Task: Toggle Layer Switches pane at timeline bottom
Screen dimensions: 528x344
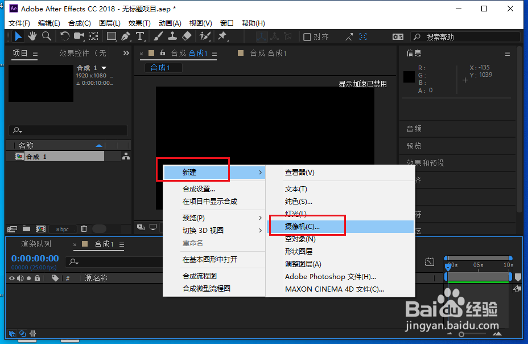Action: tap(12, 334)
